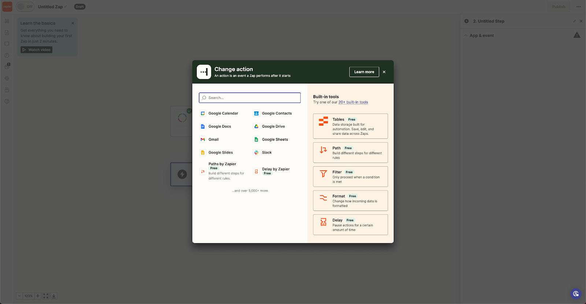Close the Change action dialog
The image size is (586, 304).
pyautogui.click(x=384, y=72)
